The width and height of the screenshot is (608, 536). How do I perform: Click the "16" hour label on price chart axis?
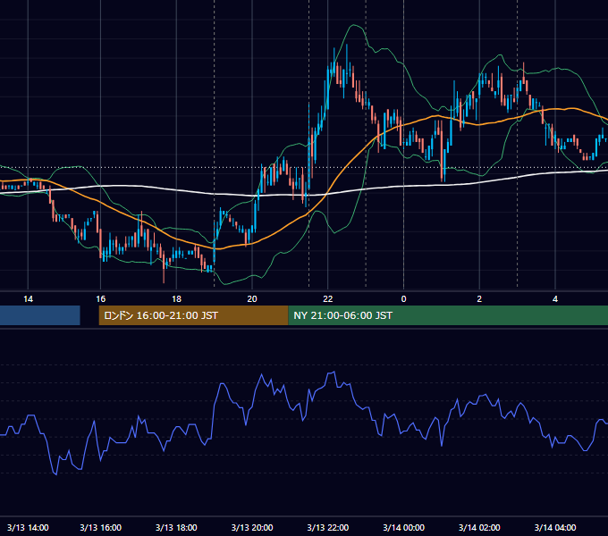pyautogui.click(x=100, y=299)
